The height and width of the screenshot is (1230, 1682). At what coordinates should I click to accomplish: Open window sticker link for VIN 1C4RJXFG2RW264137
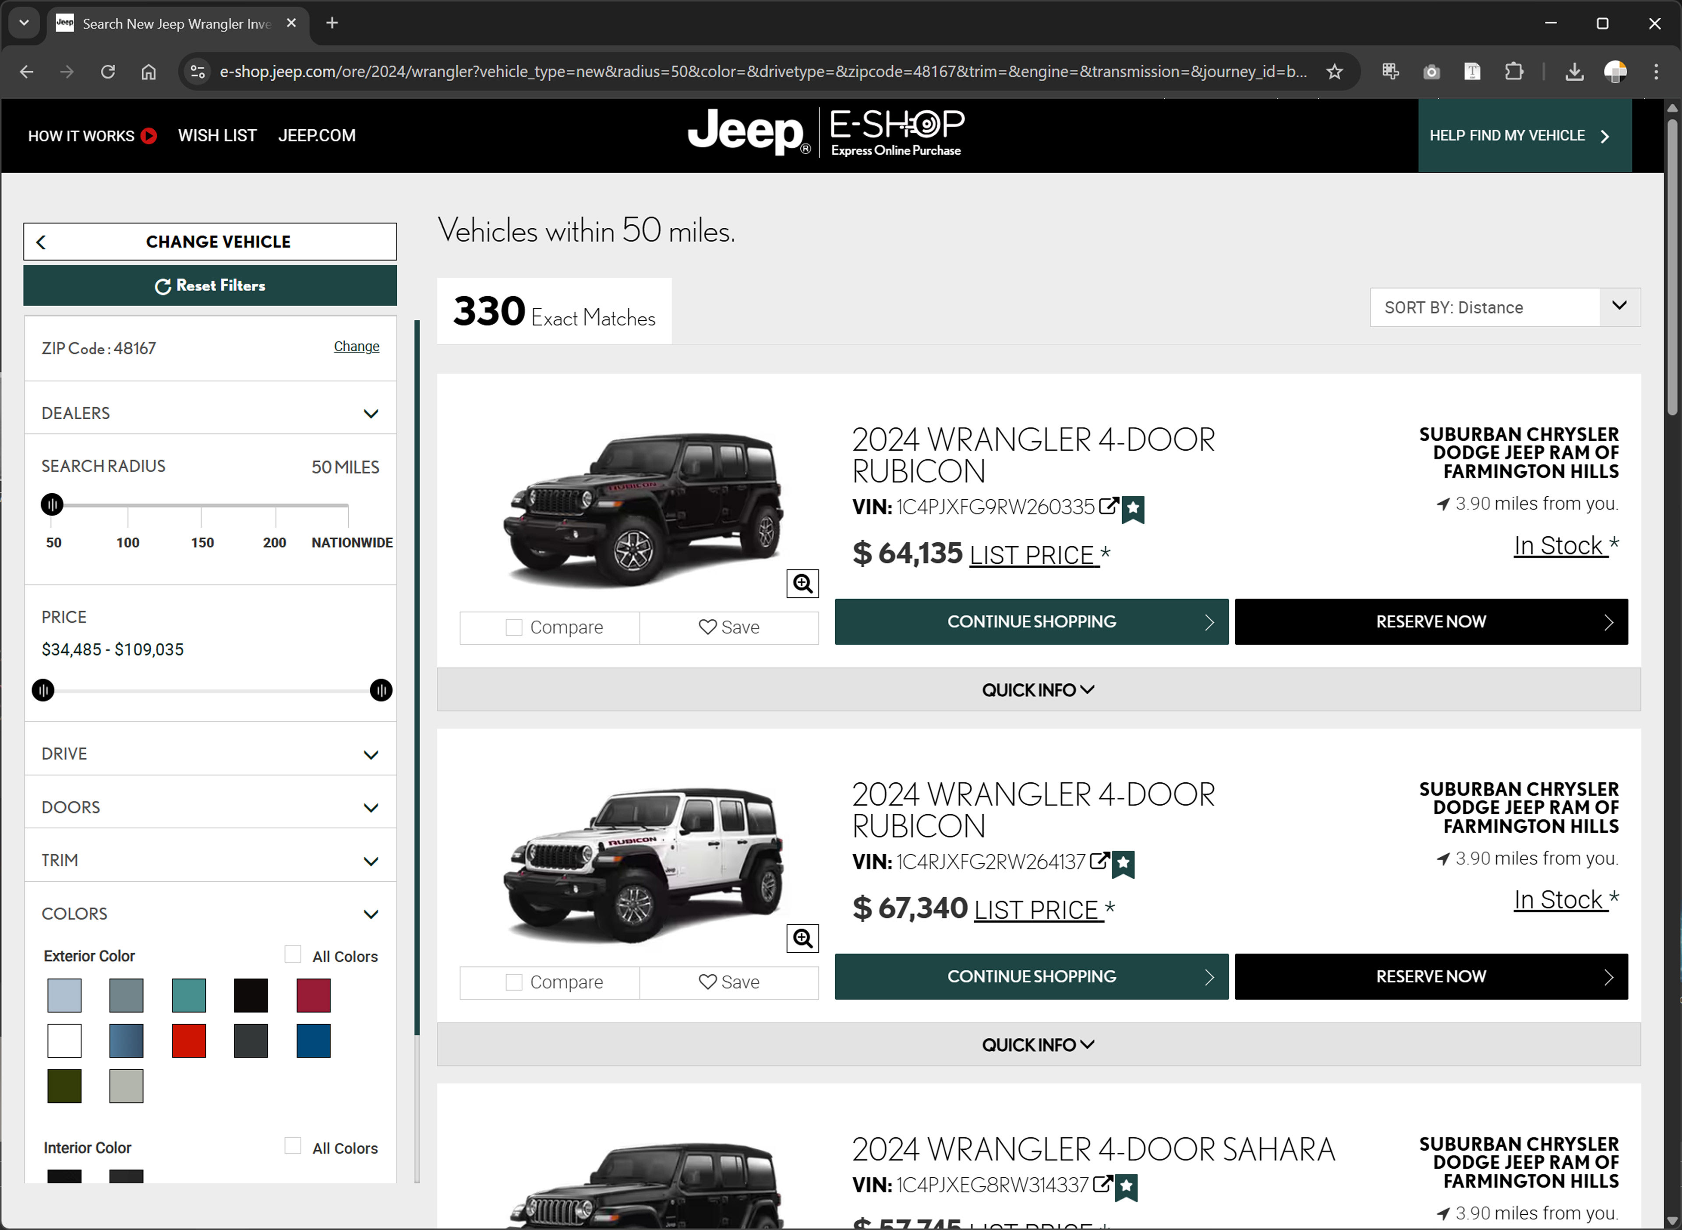click(1099, 861)
